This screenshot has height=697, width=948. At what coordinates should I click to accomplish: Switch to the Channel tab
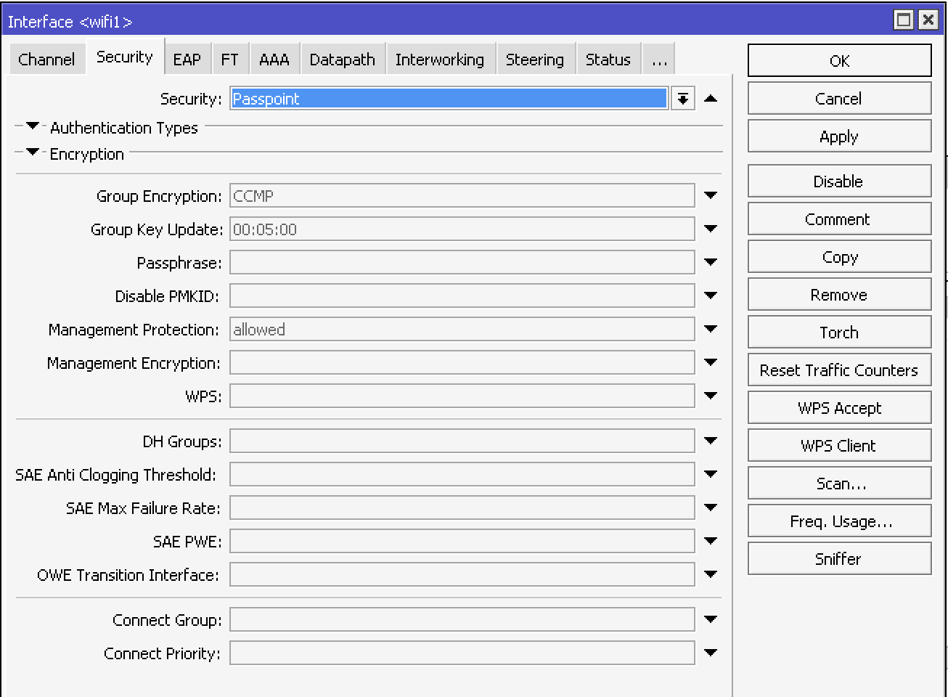click(46, 60)
